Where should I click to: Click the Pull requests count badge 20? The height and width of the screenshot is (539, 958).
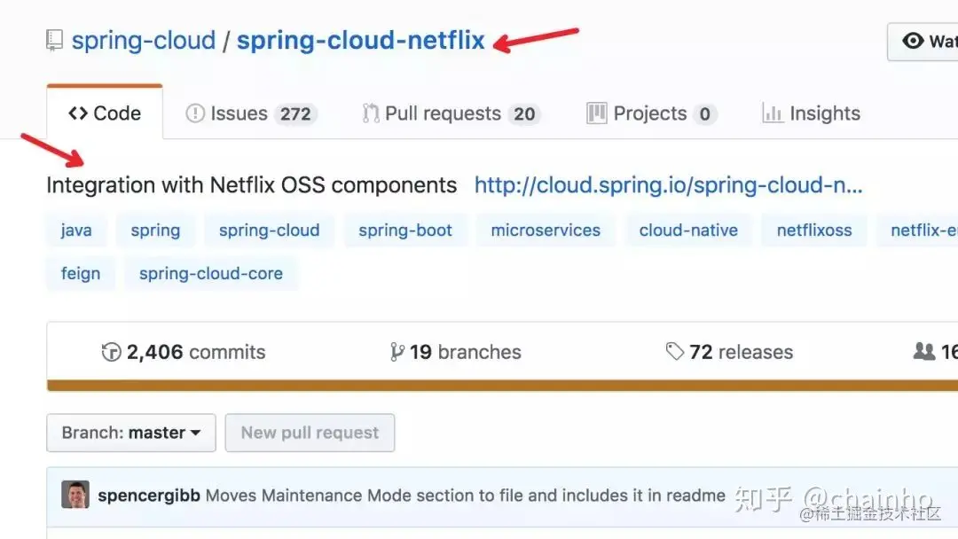coord(524,114)
